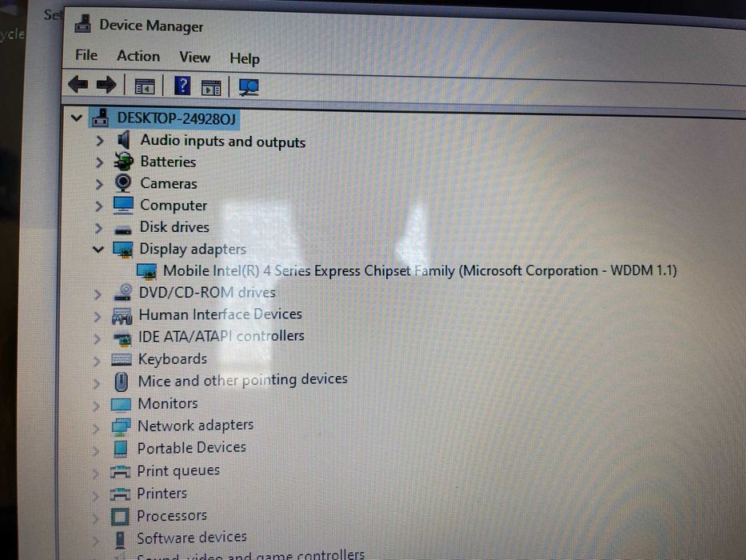Select the Software devices label
Viewport: 746px width, 560px height.
point(191,538)
